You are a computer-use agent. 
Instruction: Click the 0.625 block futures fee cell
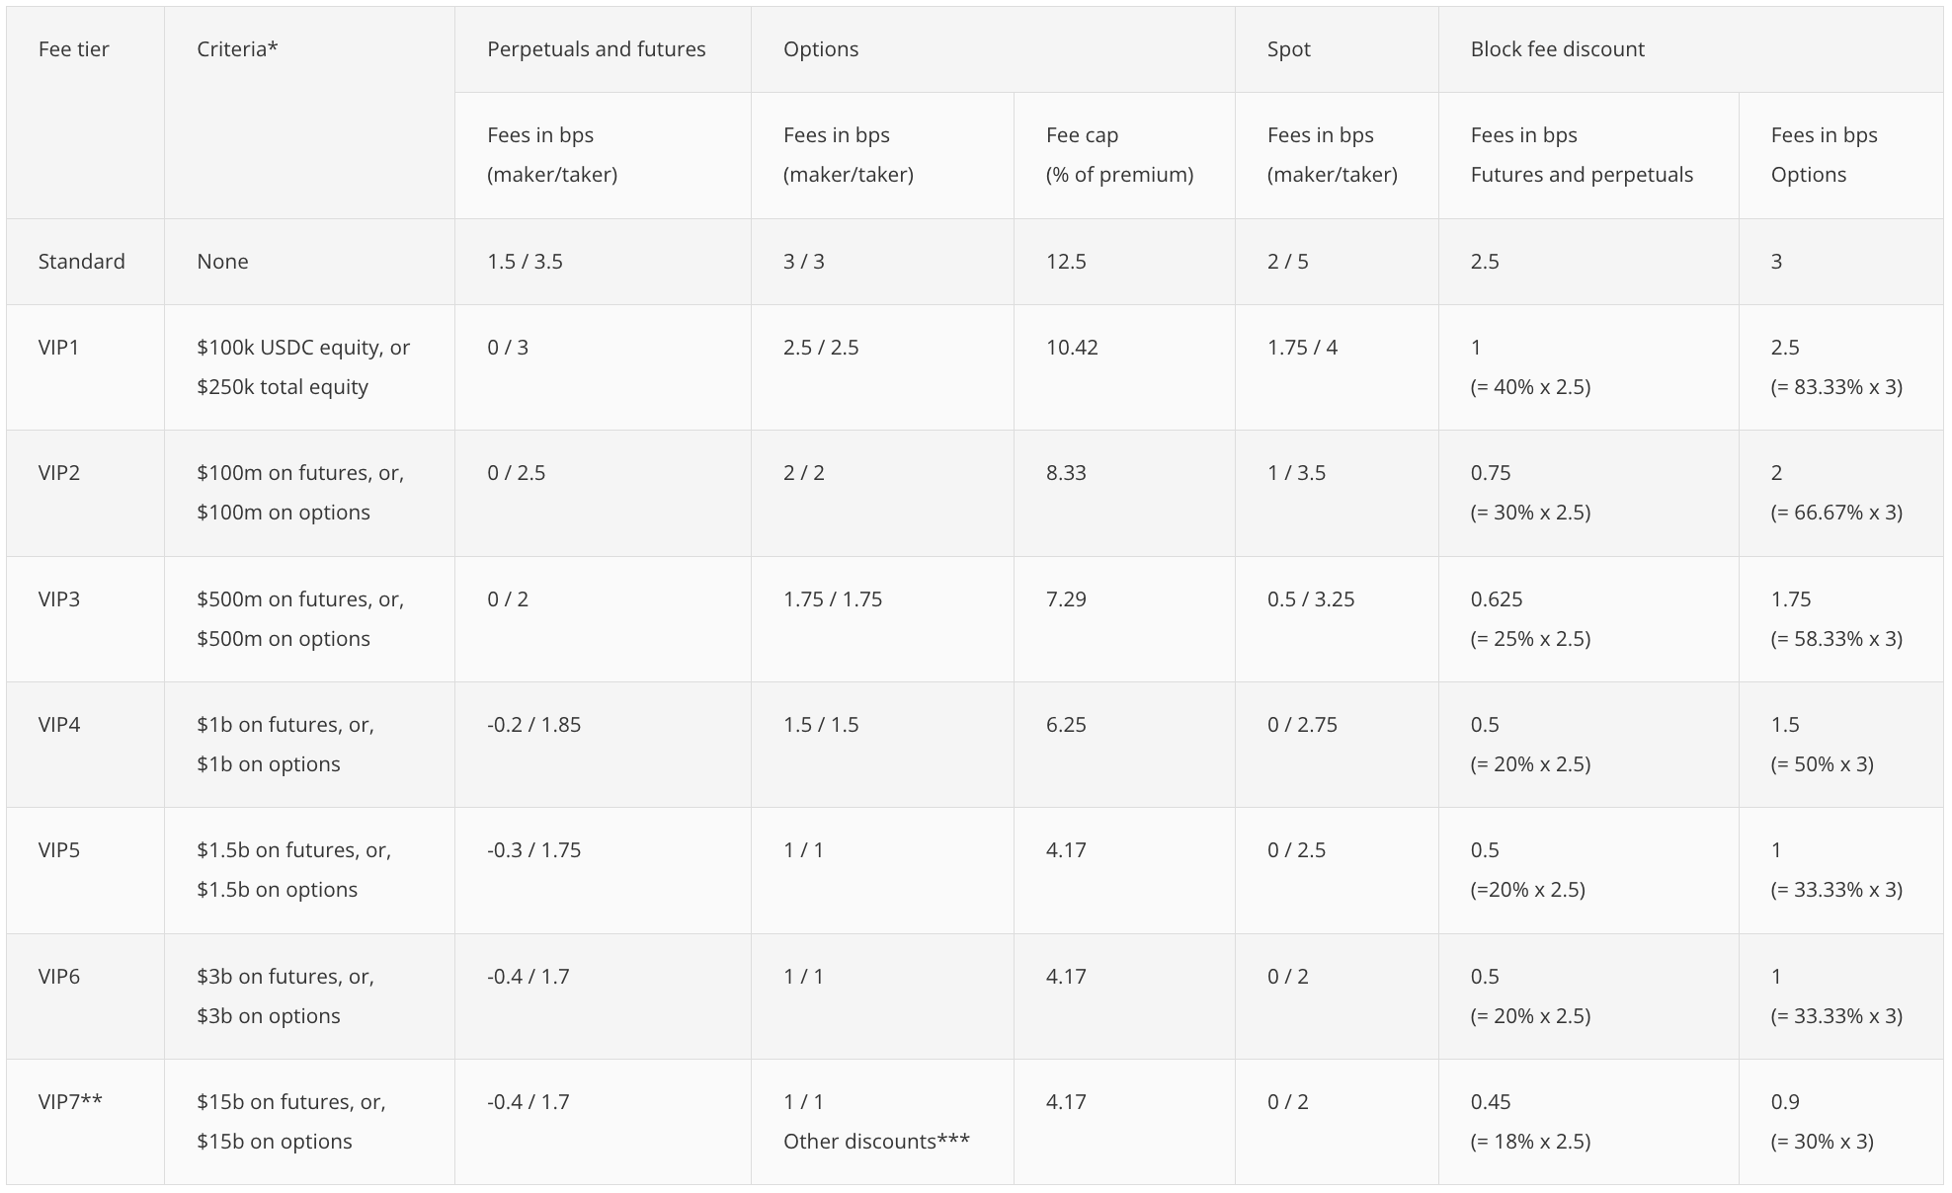pos(1497,599)
